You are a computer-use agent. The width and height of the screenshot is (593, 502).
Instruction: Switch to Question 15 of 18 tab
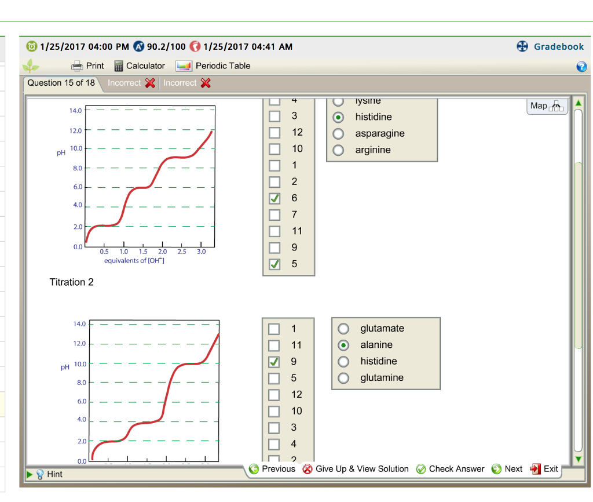click(61, 83)
